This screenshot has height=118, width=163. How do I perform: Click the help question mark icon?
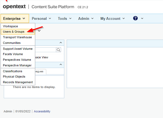coord(136,18)
